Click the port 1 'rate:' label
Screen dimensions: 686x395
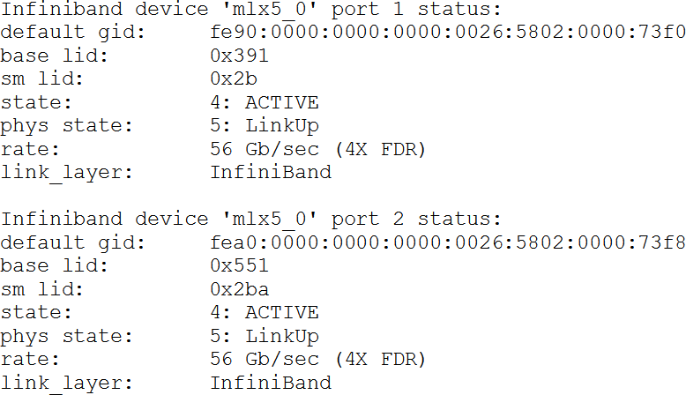point(30,149)
